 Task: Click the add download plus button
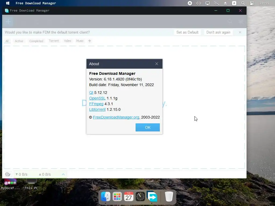[8, 21]
